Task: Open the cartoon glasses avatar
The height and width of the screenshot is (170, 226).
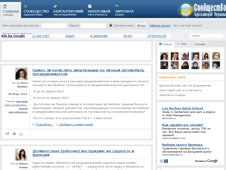Action: [216, 56]
